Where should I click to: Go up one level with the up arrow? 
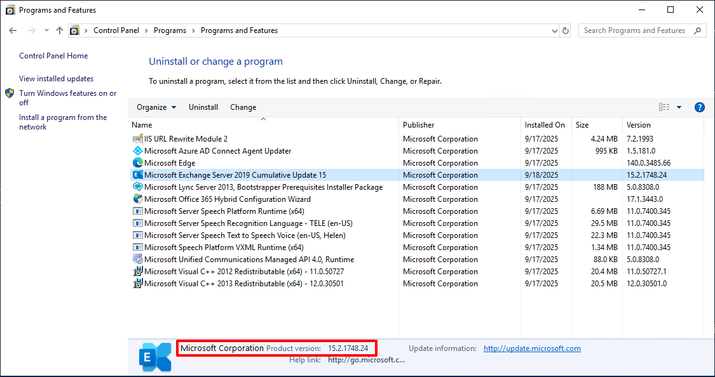(60, 30)
